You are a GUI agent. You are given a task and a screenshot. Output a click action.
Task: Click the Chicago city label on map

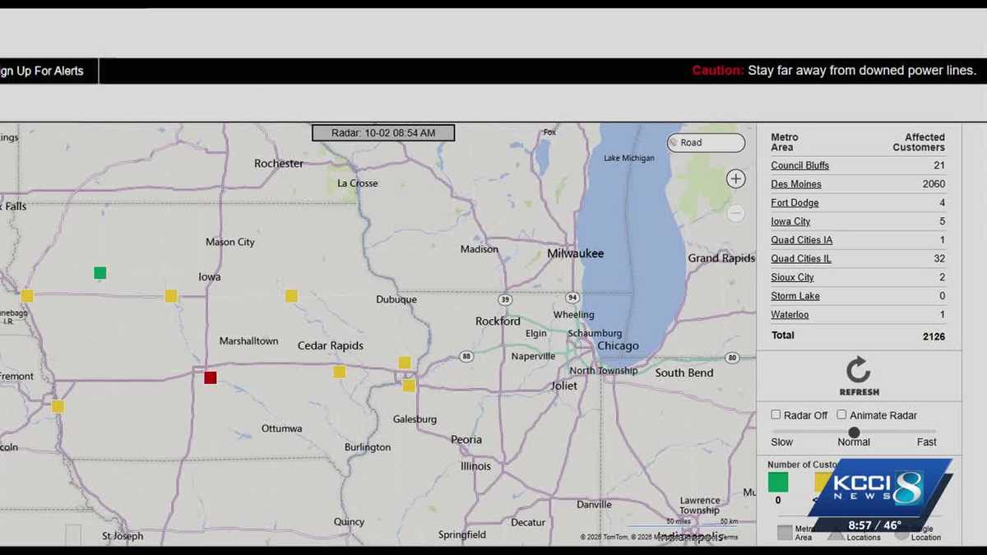(x=618, y=346)
